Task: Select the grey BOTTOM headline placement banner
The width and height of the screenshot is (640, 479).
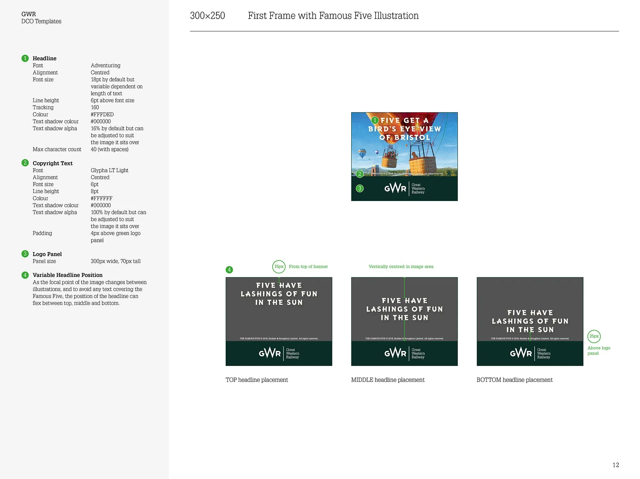Action: pos(530,322)
